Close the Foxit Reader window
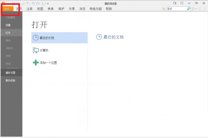Image resolution: width=208 pixels, height=138 pixels. coord(204,3)
